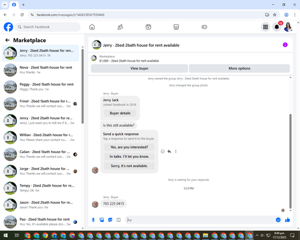Viewport: 300px width, 240px height.
Task: Open Frinel 2bed 1bath house conversation
Action: [40, 104]
